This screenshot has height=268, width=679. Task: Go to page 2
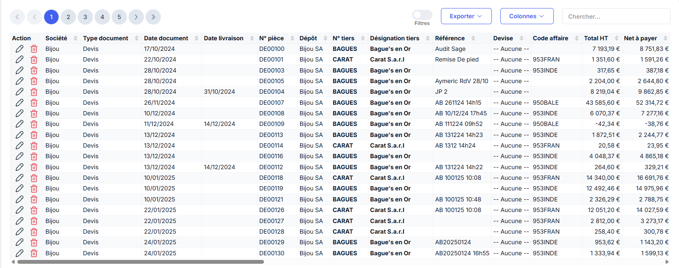pyautogui.click(x=68, y=17)
